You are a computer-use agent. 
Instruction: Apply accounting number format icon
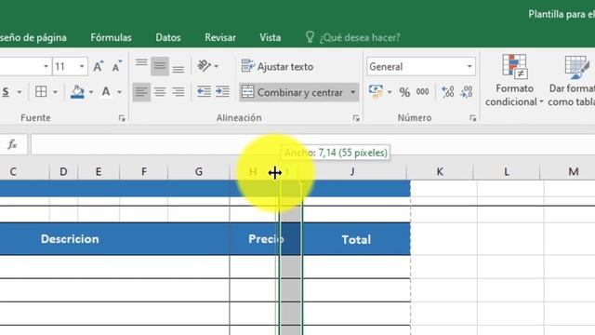tap(376, 92)
